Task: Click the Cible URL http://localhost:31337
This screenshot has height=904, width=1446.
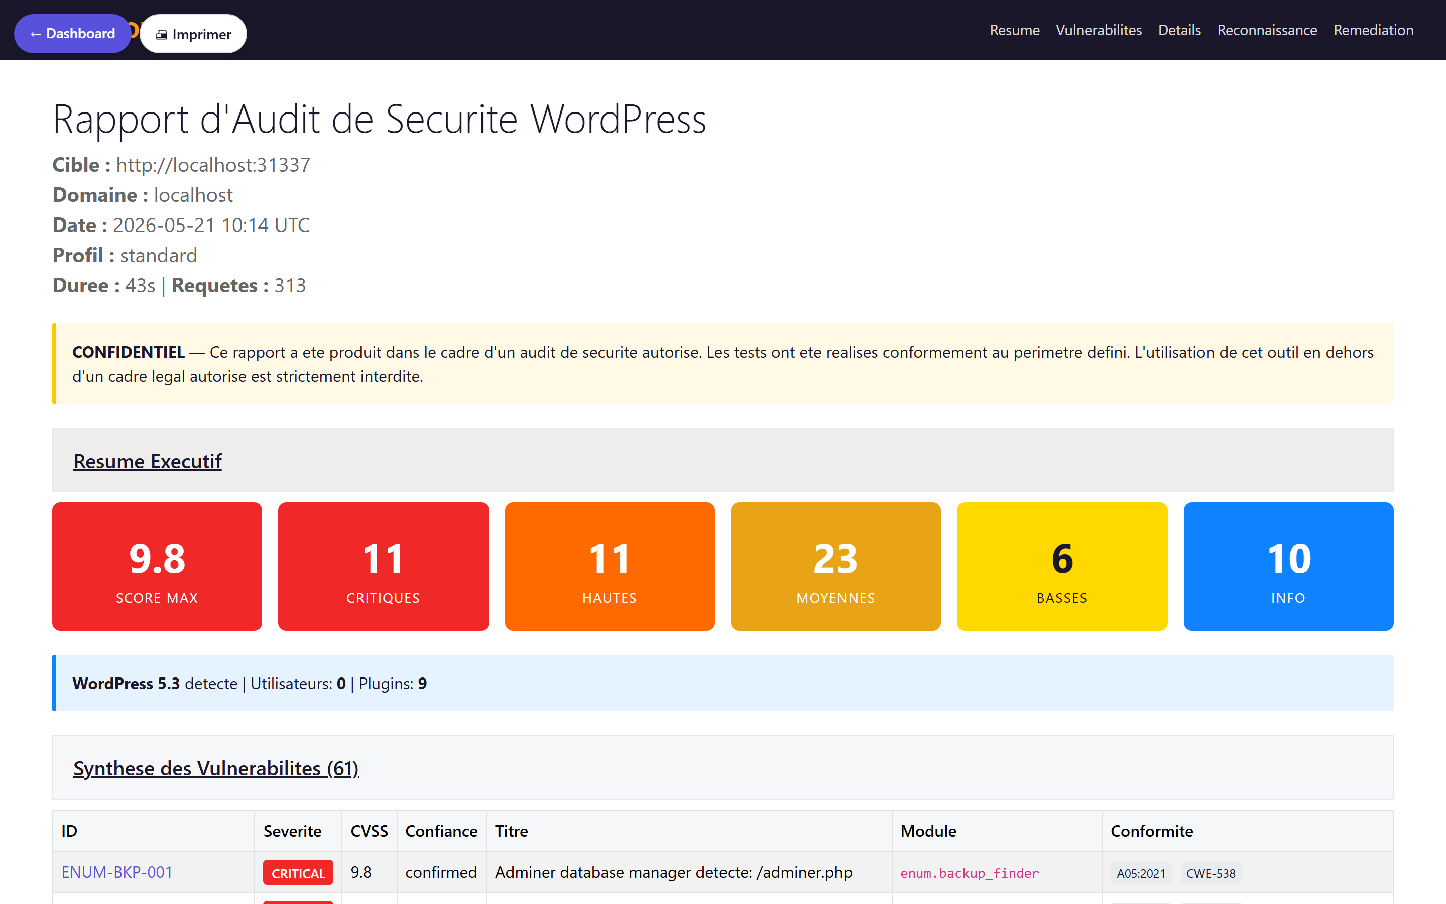Action: [x=213, y=164]
